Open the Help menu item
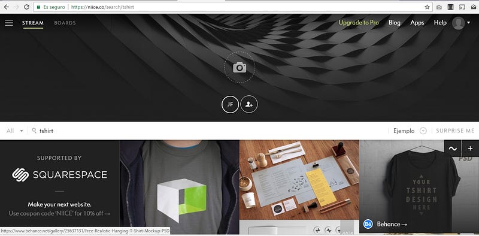Viewport: 479px width, 236px height. [440, 23]
